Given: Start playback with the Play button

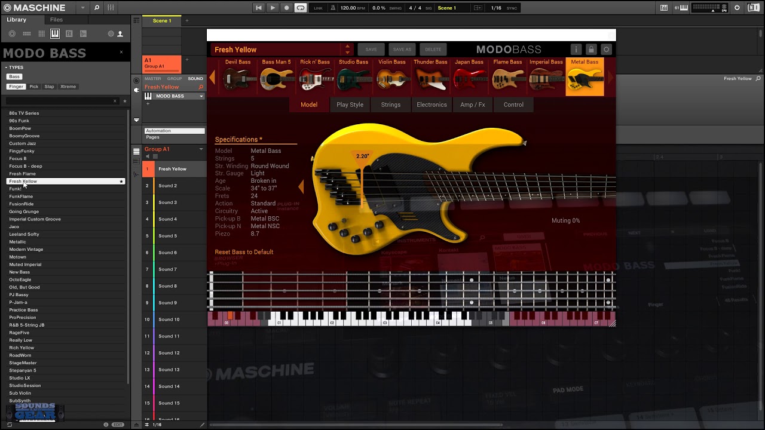Looking at the screenshot, I should point(273,8).
